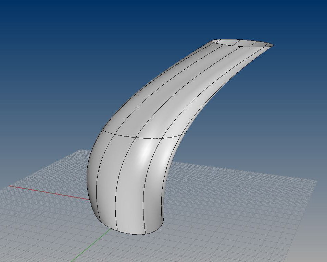
Task: Click the bright specular highlight on the lower surface
Action: point(146,151)
